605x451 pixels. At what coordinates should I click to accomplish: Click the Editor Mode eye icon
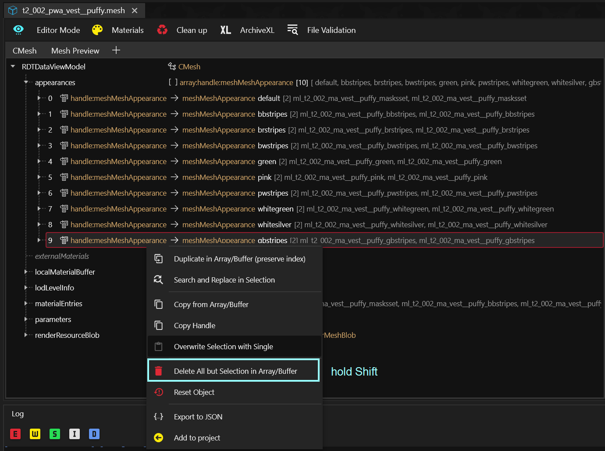click(x=18, y=30)
